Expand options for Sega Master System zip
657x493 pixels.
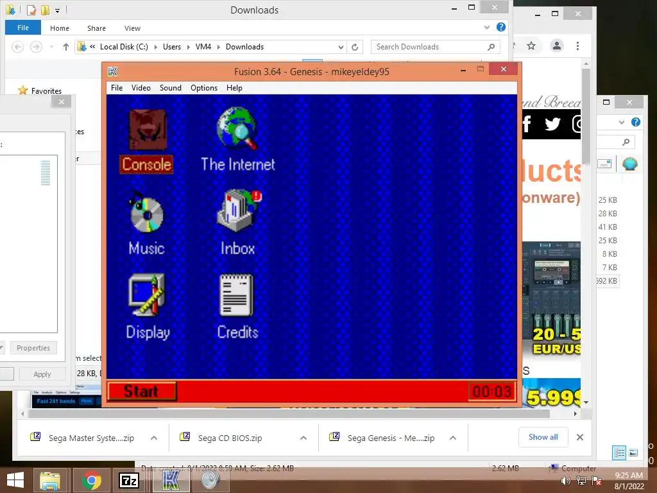click(154, 438)
